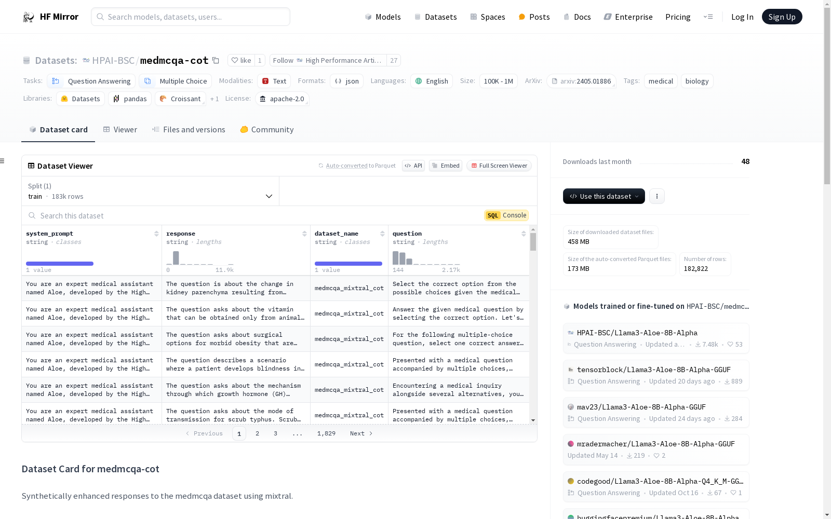Click the question lengths histogram
The height and width of the screenshot is (519, 831).
pyautogui.click(x=426, y=258)
